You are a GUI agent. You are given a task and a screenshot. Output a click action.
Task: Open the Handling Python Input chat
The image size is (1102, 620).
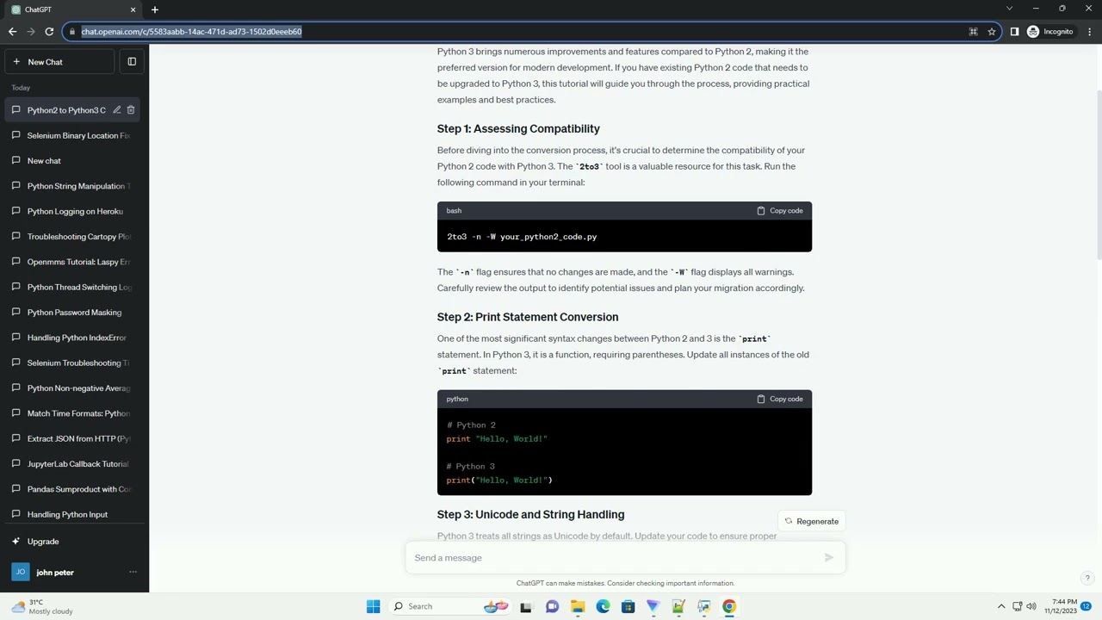click(74, 514)
